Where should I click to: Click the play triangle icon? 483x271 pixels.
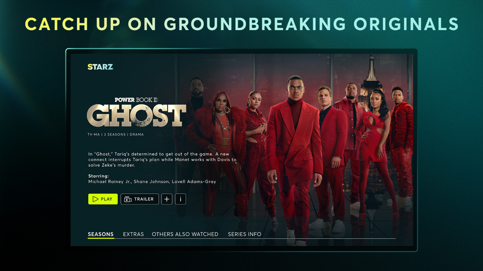[95, 199]
